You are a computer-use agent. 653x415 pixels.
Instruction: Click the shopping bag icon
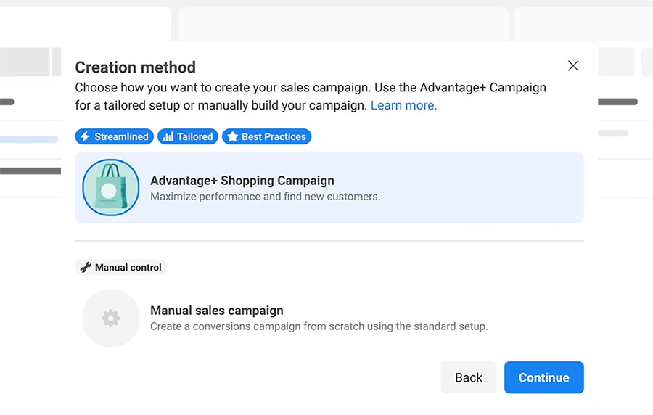pyautogui.click(x=111, y=187)
